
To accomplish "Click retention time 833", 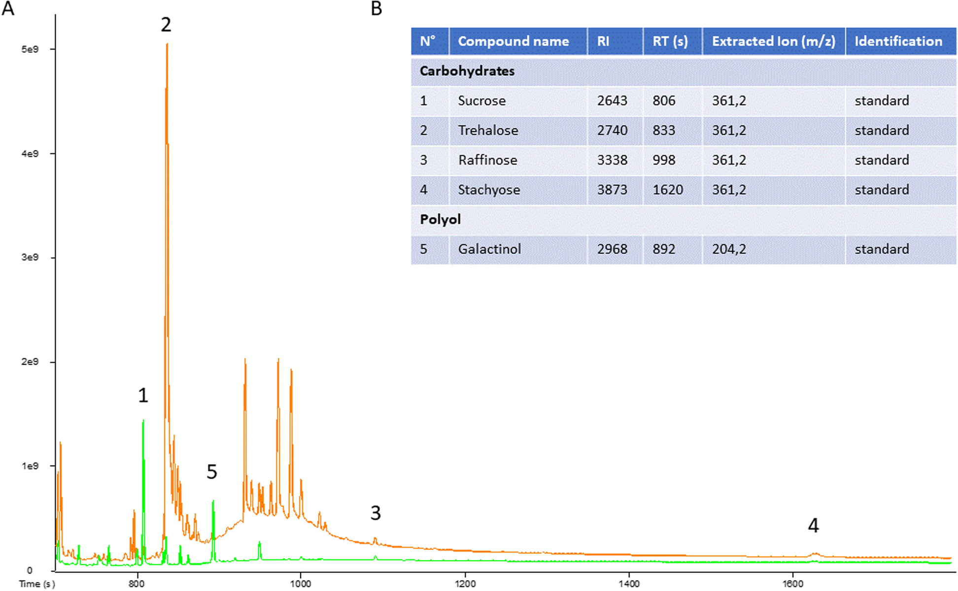I will click(x=664, y=131).
